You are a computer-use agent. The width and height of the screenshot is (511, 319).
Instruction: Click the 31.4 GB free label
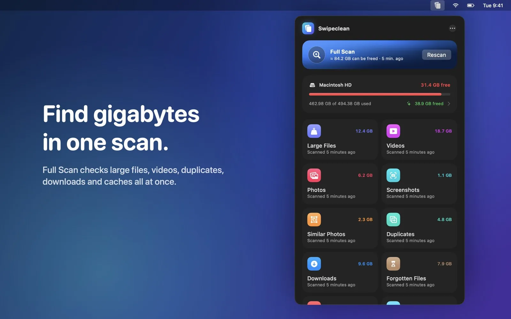coord(435,85)
